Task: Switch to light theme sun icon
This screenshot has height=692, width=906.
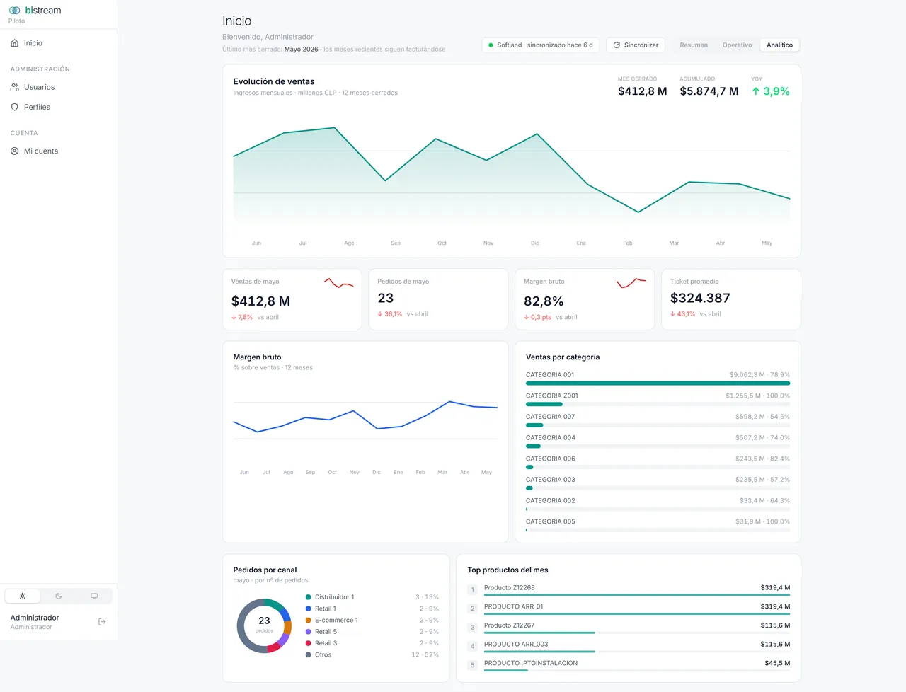Action: pos(23,596)
